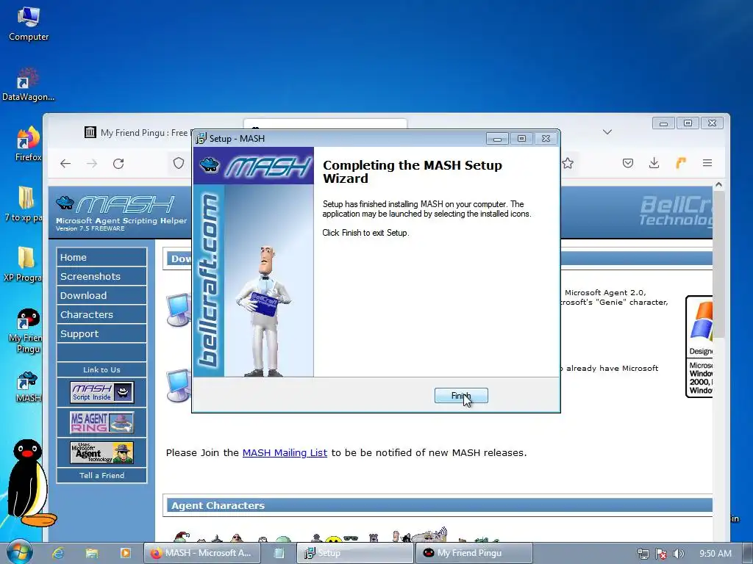Viewport: 753px width, 564px height.
Task: Click the network tray icon
Action: tap(643, 554)
